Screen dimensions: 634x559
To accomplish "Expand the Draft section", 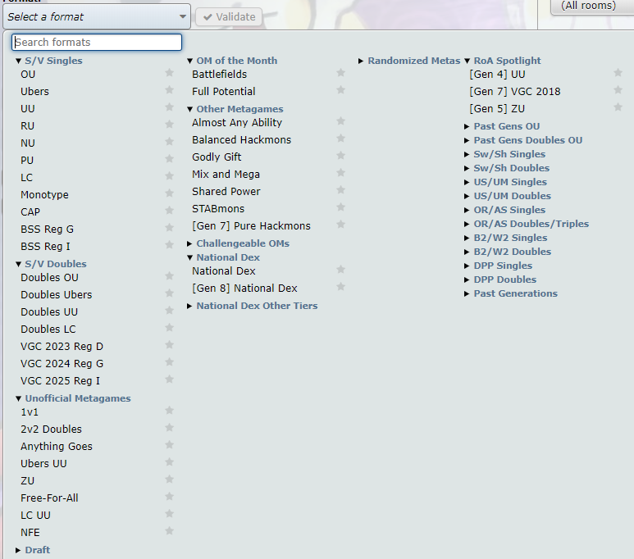I will (x=33, y=550).
